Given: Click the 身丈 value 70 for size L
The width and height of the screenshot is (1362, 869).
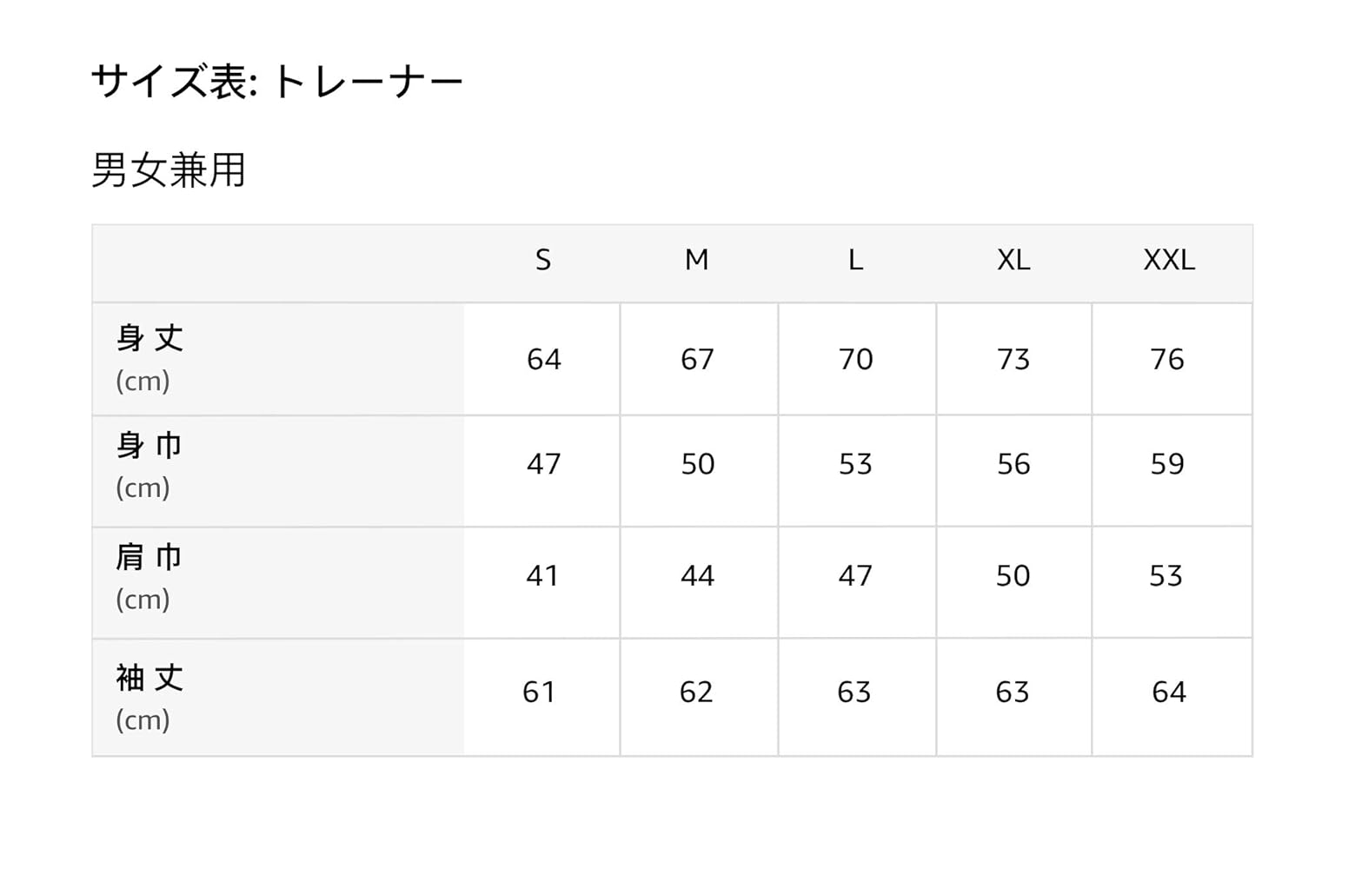Looking at the screenshot, I should (x=856, y=359).
